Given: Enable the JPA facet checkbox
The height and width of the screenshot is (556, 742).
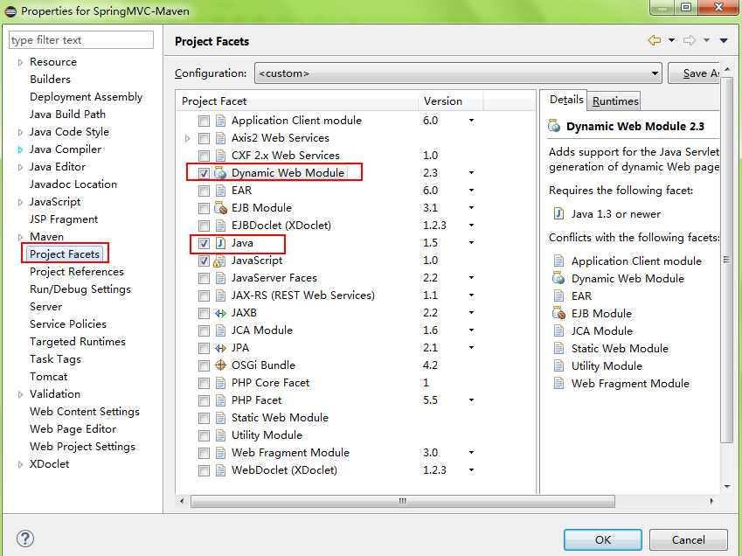Looking at the screenshot, I should click(204, 348).
